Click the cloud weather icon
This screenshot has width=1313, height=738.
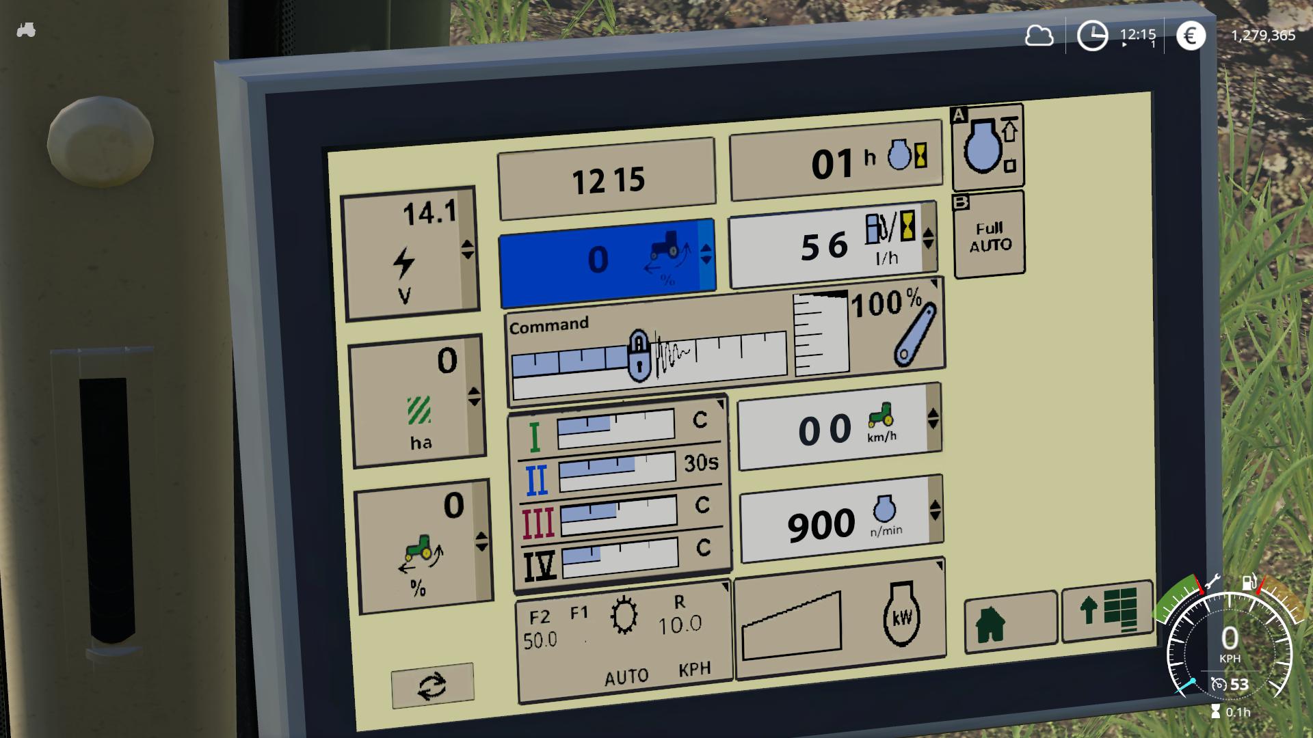[x=1039, y=36]
